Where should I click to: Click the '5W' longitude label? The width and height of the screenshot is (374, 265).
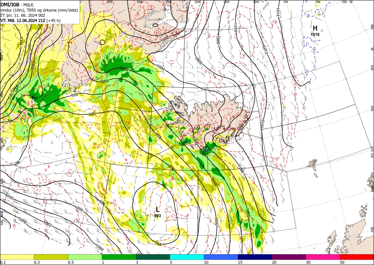click(x=286, y=2)
